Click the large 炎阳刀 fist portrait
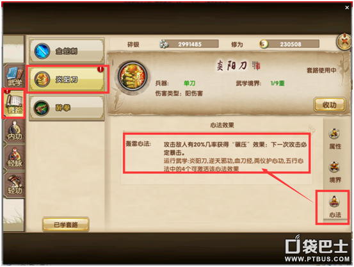This screenshot has width=354, height=267. click(x=133, y=76)
